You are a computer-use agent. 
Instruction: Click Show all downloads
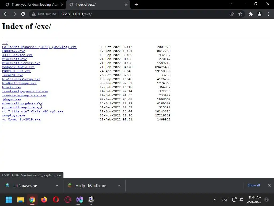254,185
